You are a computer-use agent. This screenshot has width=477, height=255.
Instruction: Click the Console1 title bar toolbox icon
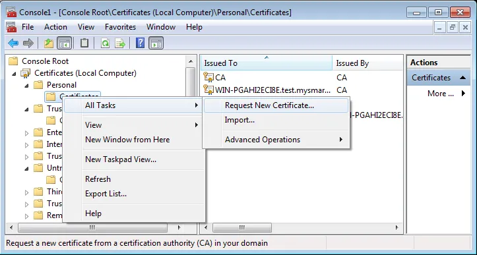pos(12,12)
